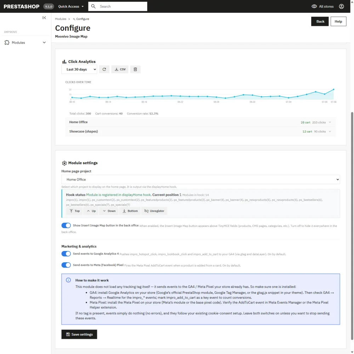Click the page vertical scrollbar
This screenshot has height=354, width=354.
[x=352, y=226]
